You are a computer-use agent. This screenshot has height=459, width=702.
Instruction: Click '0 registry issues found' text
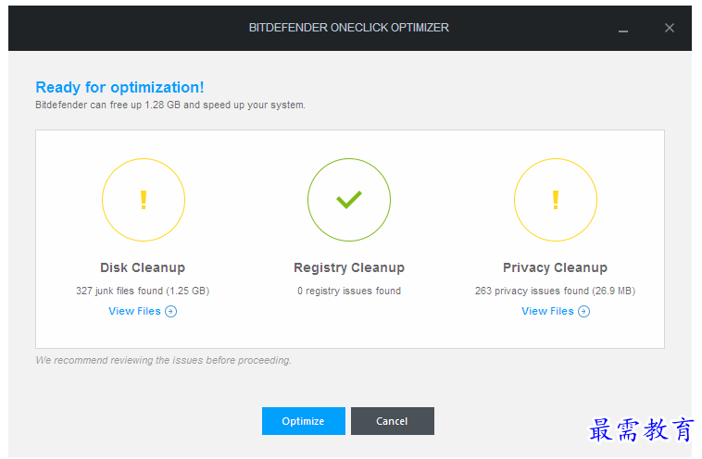[349, 291]
